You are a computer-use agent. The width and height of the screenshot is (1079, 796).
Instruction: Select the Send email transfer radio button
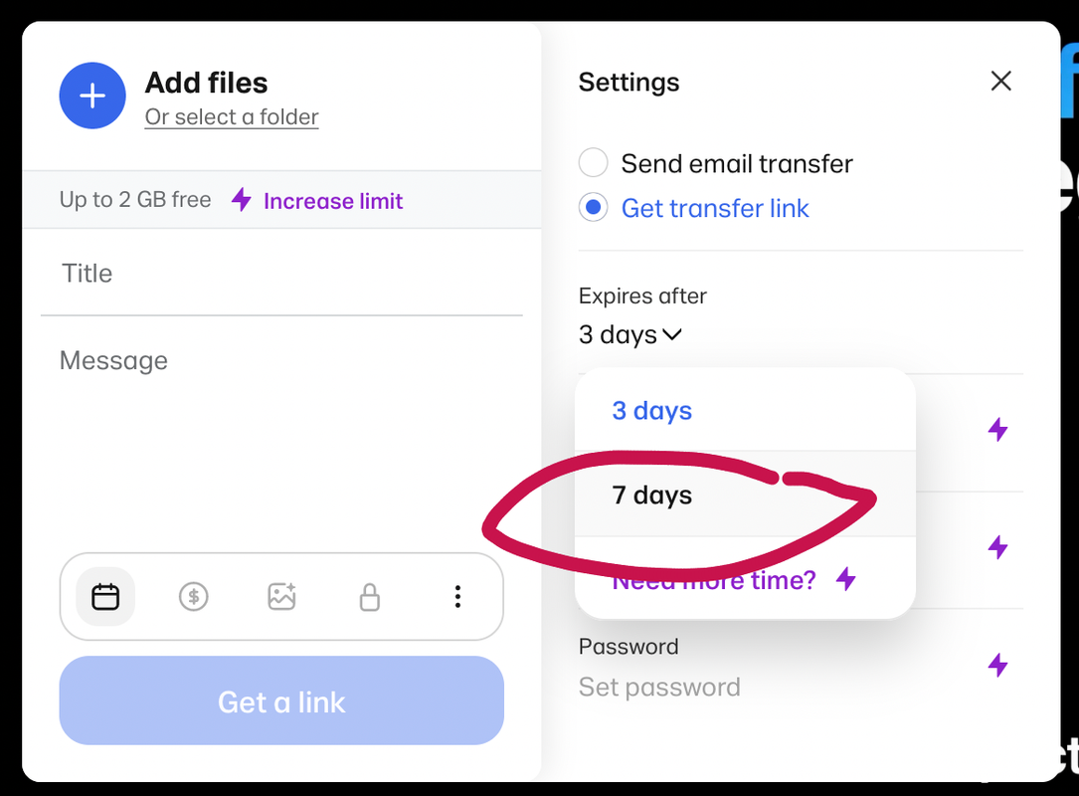593,163
